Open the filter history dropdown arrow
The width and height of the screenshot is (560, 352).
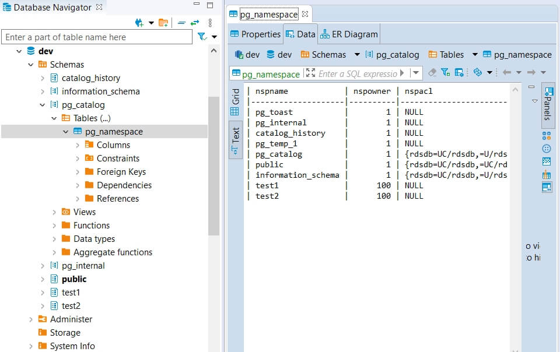click(x=416, y=73)
